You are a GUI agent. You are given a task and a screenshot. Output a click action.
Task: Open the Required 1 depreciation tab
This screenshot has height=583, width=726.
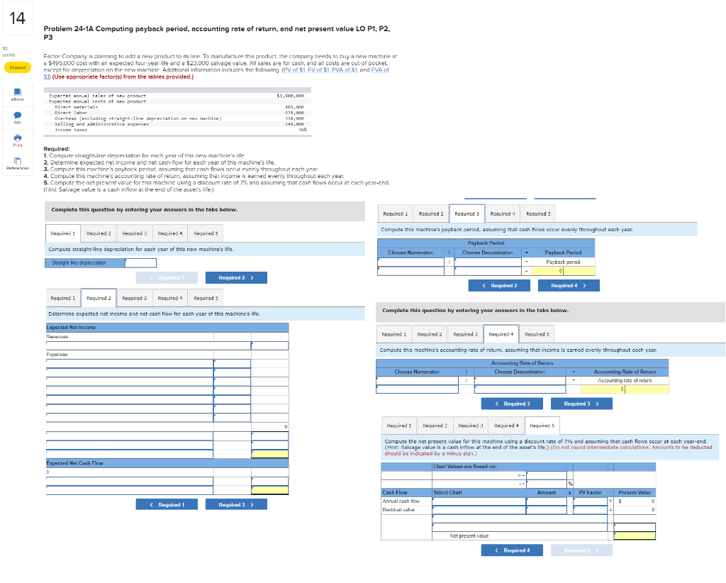(62, 233)
